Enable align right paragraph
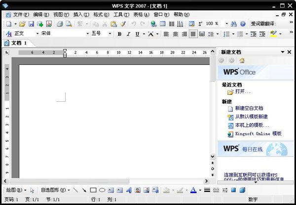This screenshot has width=296, height=205. point(184,34)
